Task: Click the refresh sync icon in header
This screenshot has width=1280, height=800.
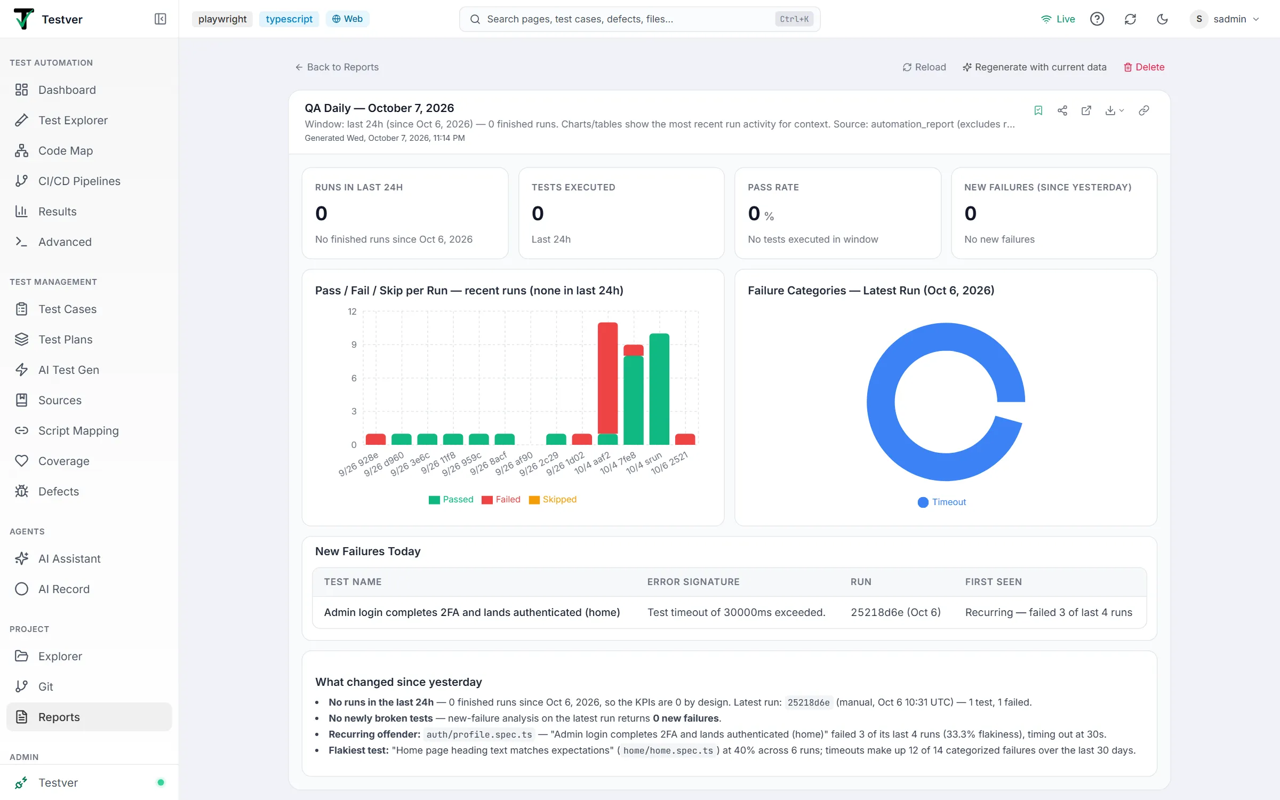Action: (1130, 19)
